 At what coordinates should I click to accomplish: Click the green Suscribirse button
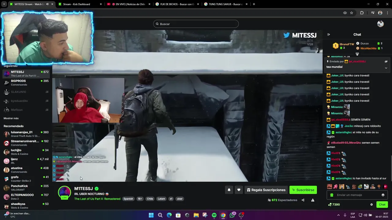click(303, 190)
